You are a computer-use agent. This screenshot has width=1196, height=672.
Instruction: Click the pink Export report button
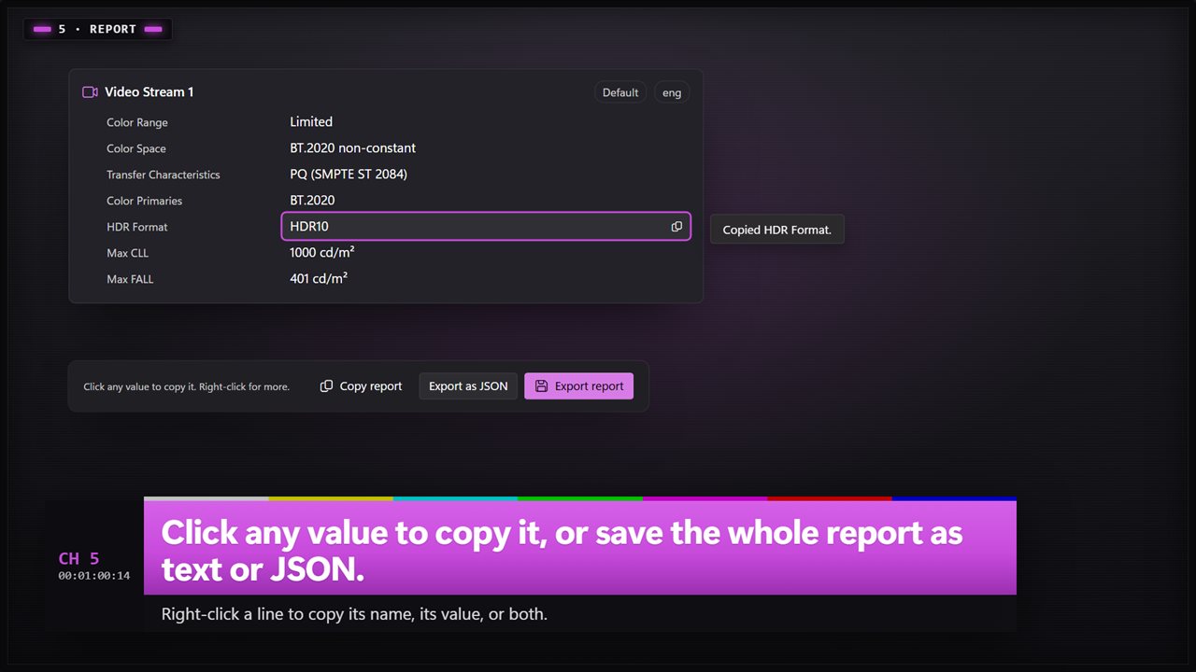[x=578, y=386]
